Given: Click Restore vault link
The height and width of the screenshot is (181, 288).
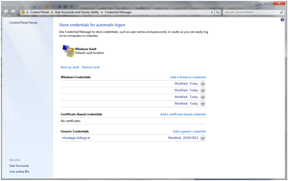Looking at the screenshot, I should 91,67.
